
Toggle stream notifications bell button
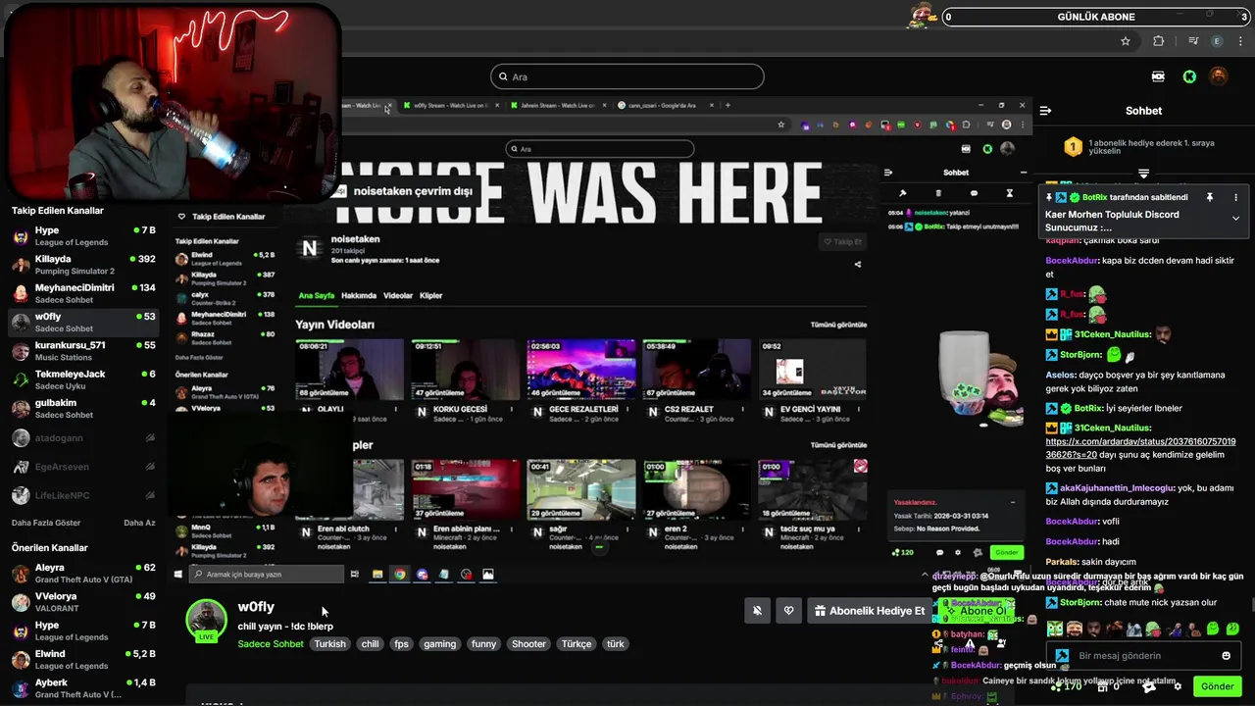[x=757, y=611]
